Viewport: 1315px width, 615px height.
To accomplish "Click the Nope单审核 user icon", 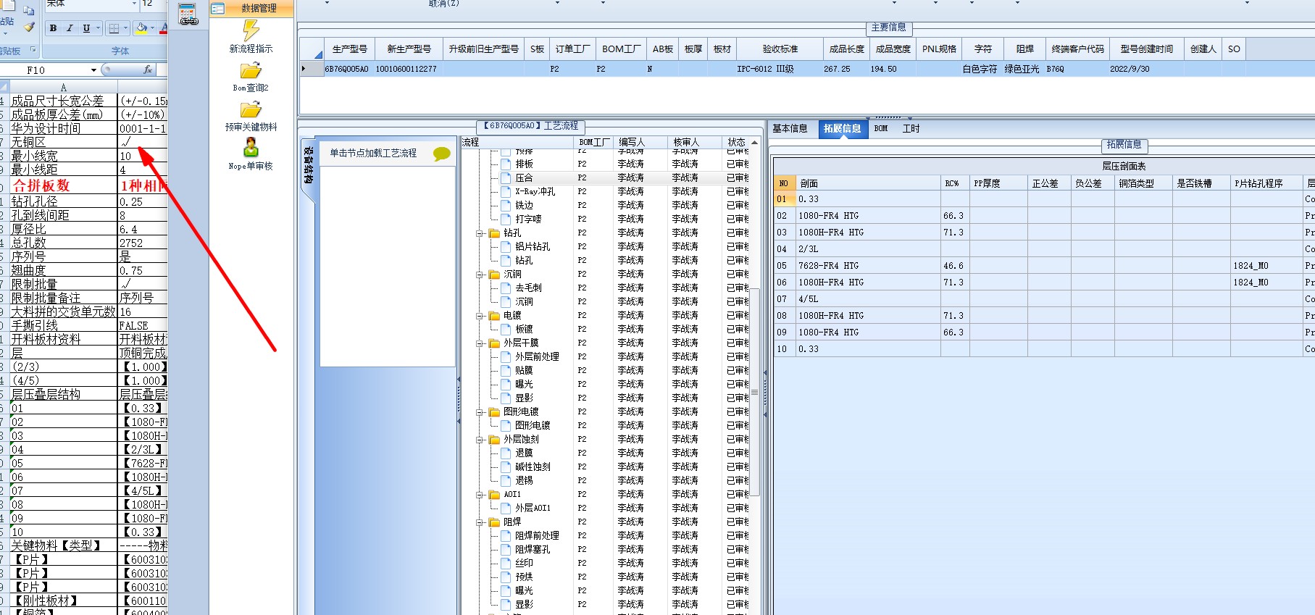I will (251, 148).
